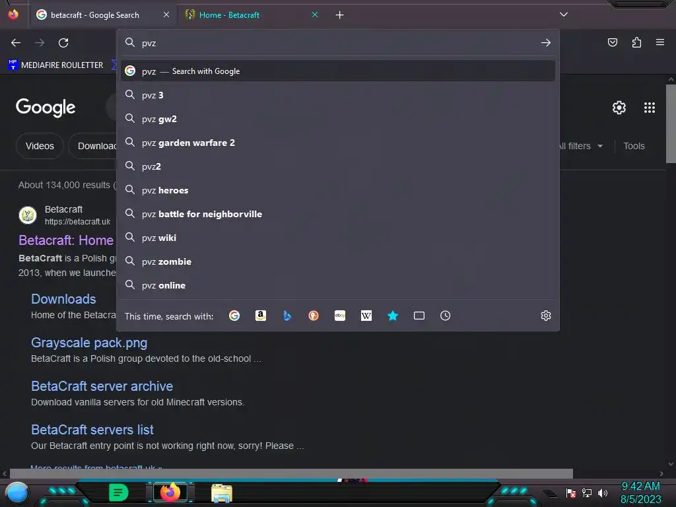The height and width of the screenshot is (507, 676).
Task: Click the Google logo
Action: point(46,108)
